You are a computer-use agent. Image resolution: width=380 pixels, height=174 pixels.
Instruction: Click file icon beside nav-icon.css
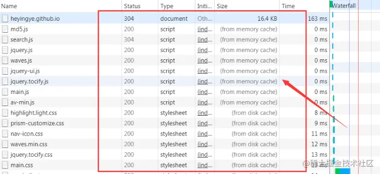point(5,134)
